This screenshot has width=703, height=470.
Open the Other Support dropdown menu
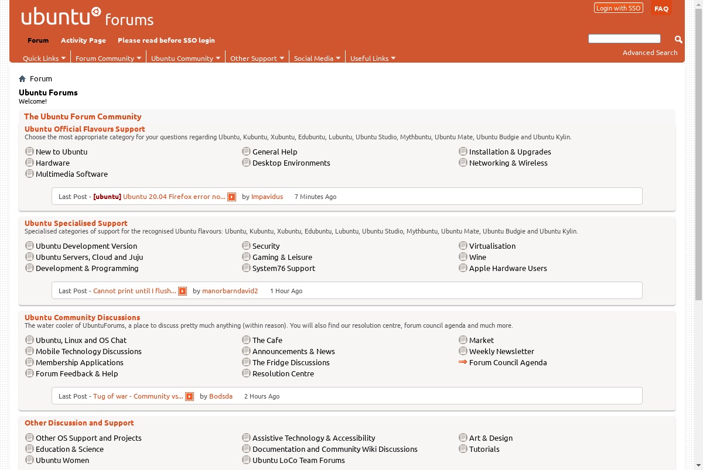(x=257, y=58)
